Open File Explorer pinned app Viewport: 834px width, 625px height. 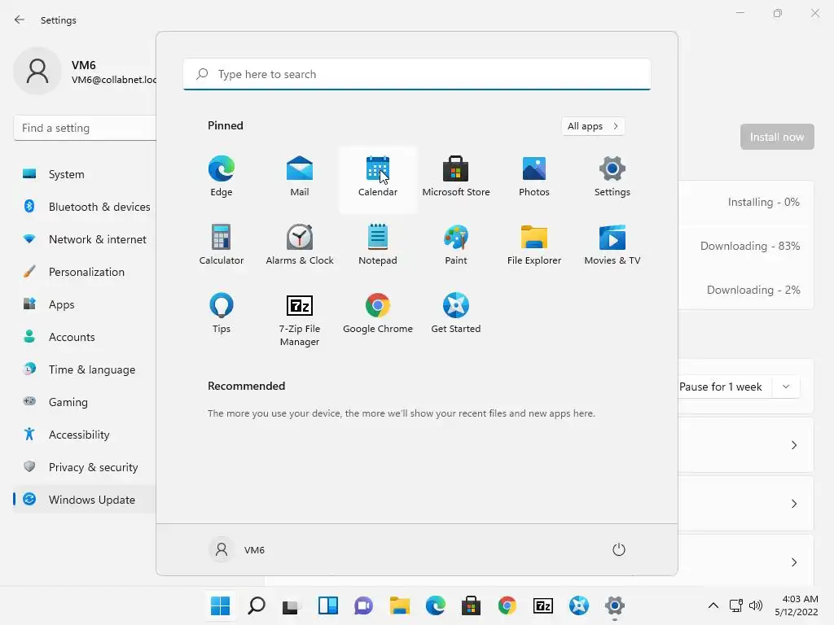coord(534,246)
